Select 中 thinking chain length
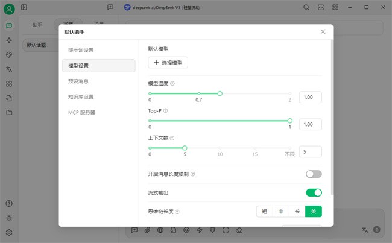The height and width of the screenshot is (243, 392). [281, 212]
